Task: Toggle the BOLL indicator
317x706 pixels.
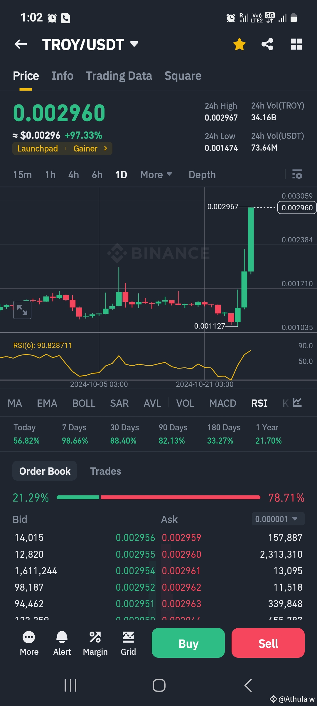Action: click(84, 403)
